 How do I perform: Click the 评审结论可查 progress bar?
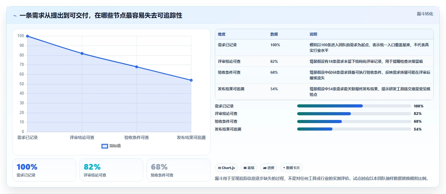354,114
